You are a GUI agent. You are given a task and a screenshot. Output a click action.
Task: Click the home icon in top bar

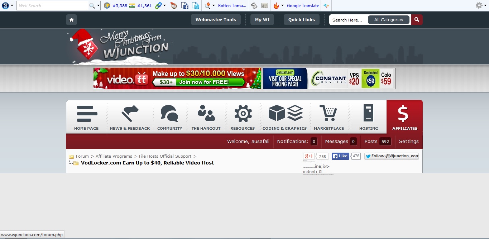coord(71,20)
